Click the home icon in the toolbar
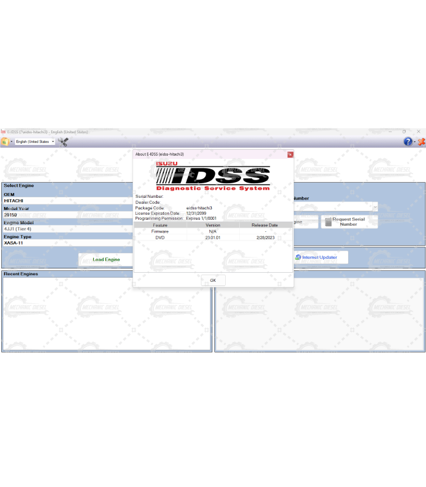 tap(4, 141)
